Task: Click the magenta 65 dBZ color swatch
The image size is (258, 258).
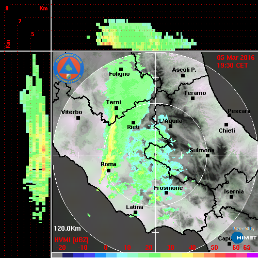Action: (x=252, y=255)
